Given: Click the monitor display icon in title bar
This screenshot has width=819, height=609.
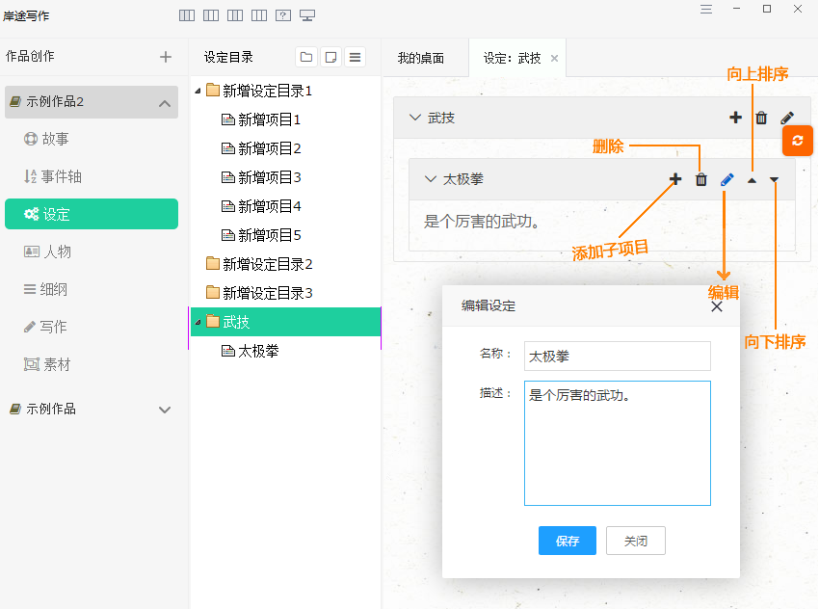Looking at the screenshot, I should point(307,15).
